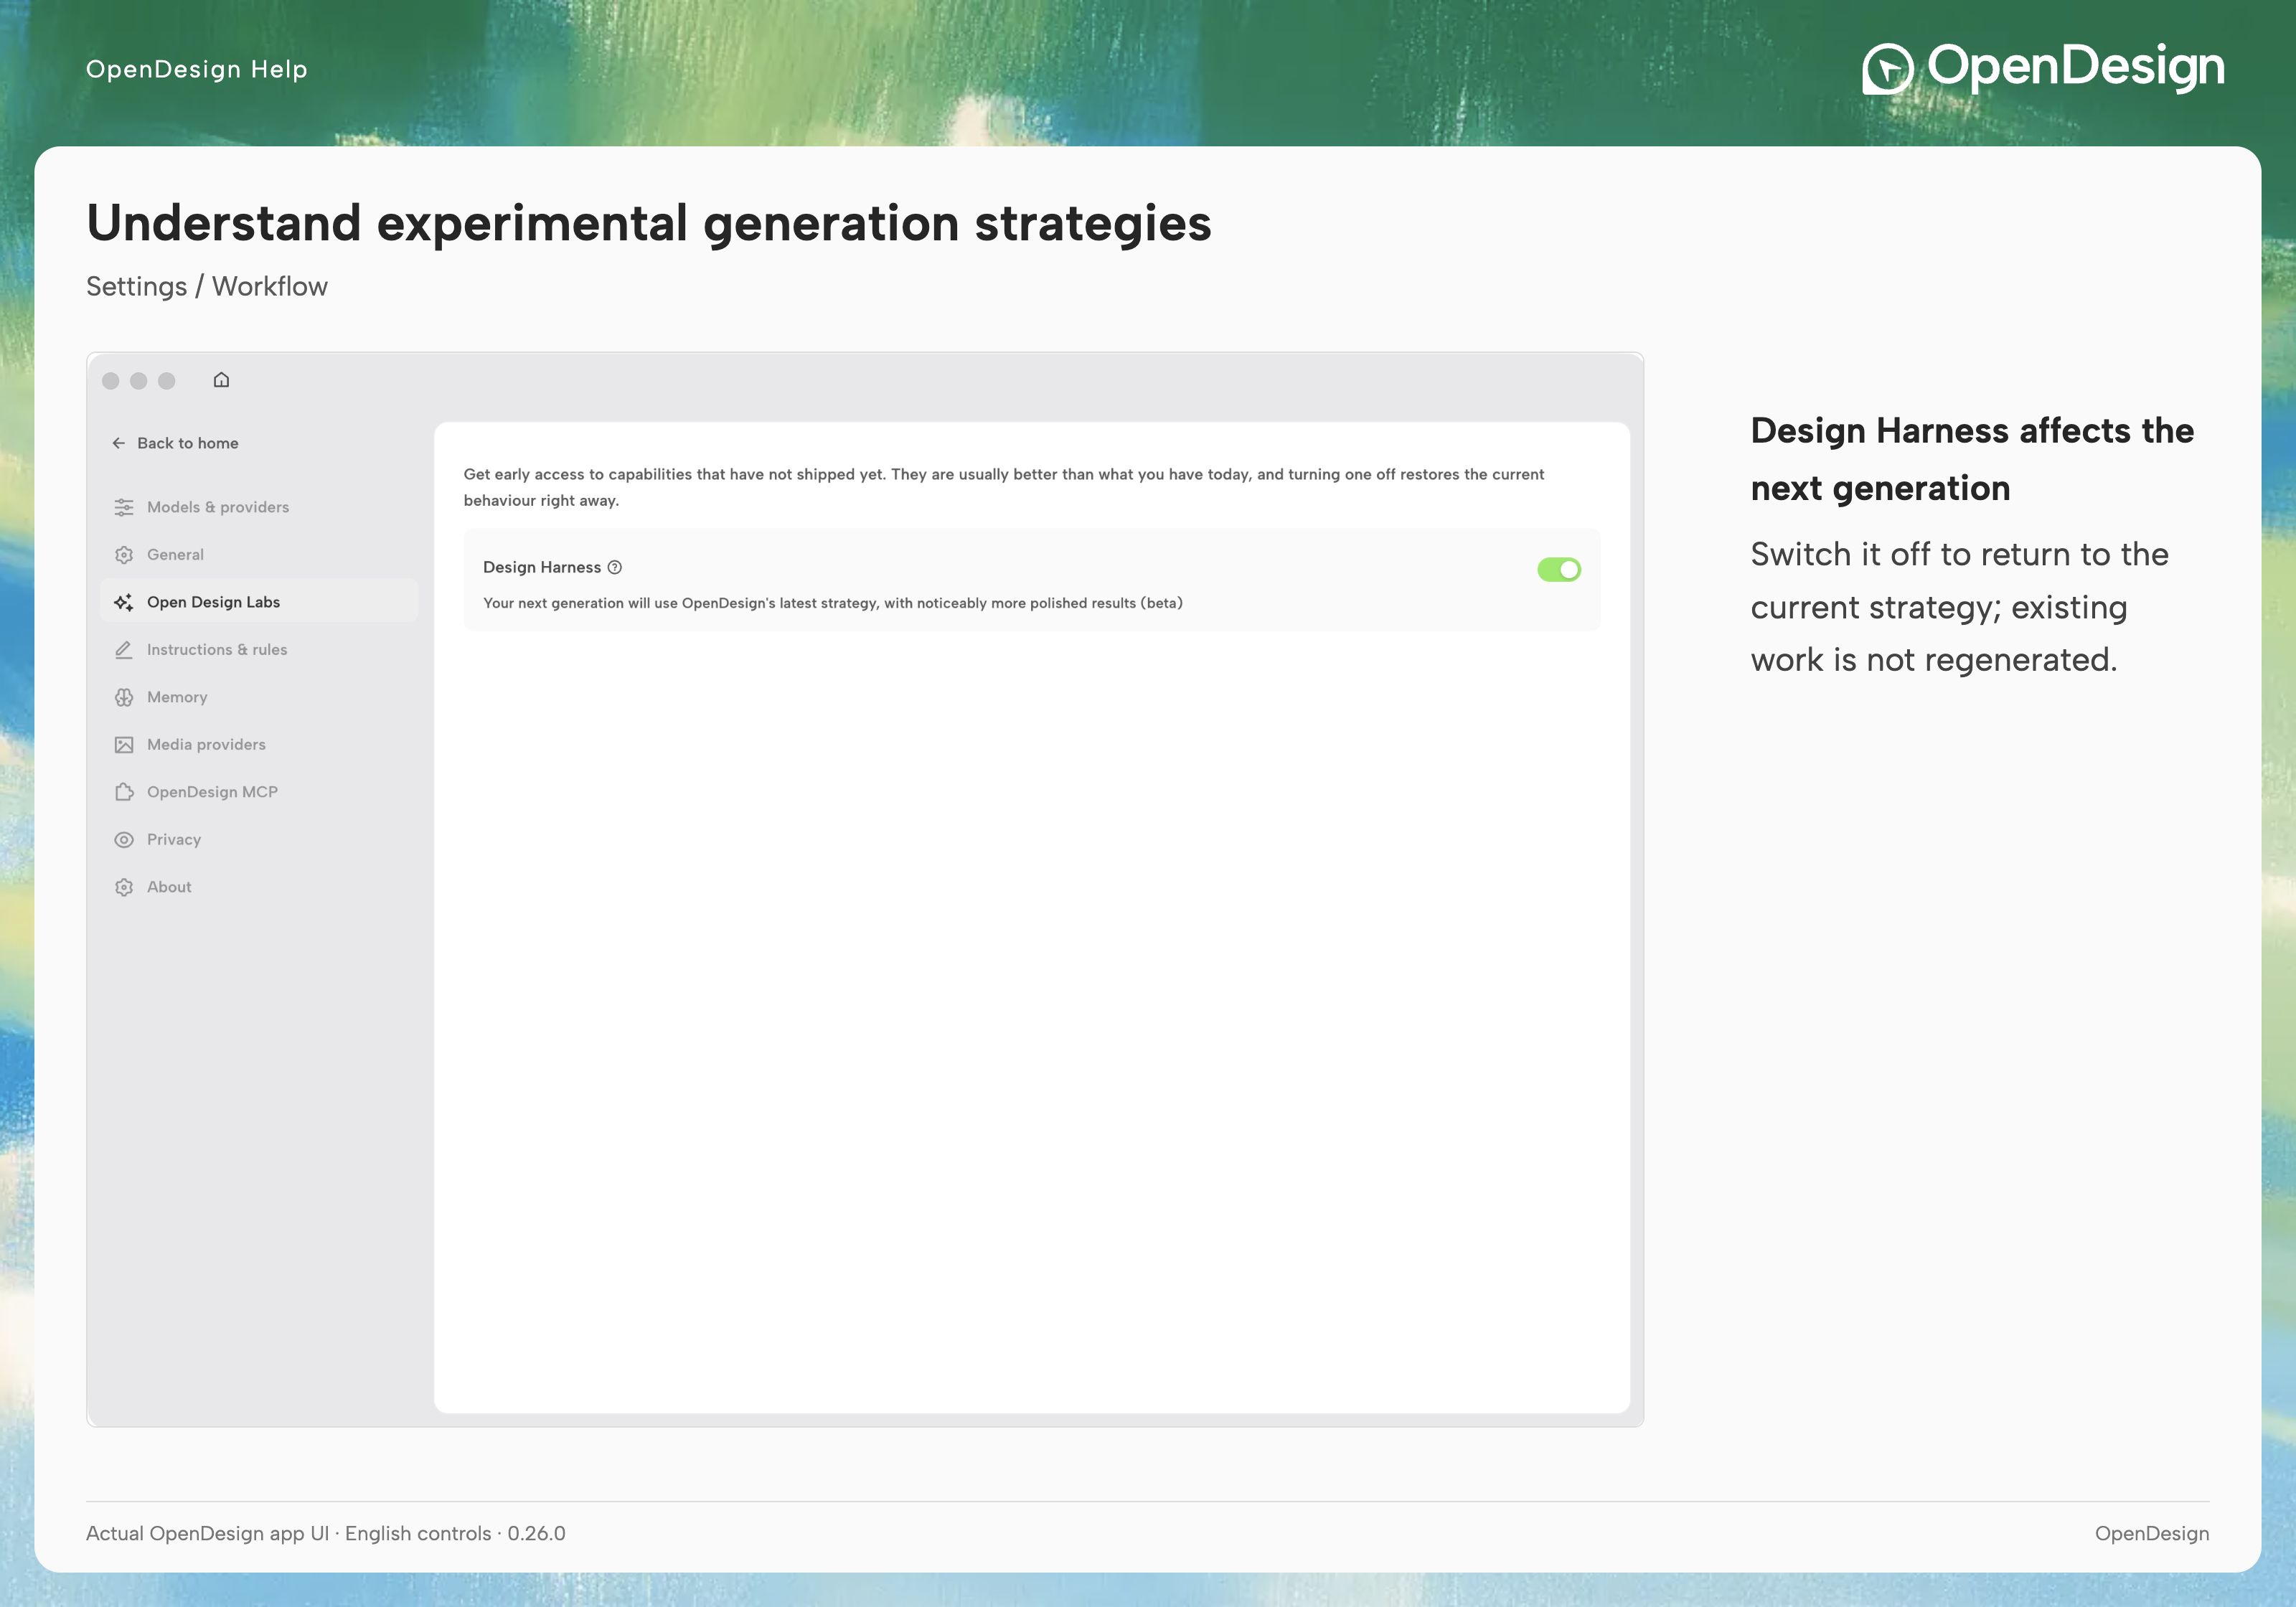Click the Models & providers sliders icon
The width and height of the screenshot is (2296, 1607).
pyautogui.click(x=124, y=507)
